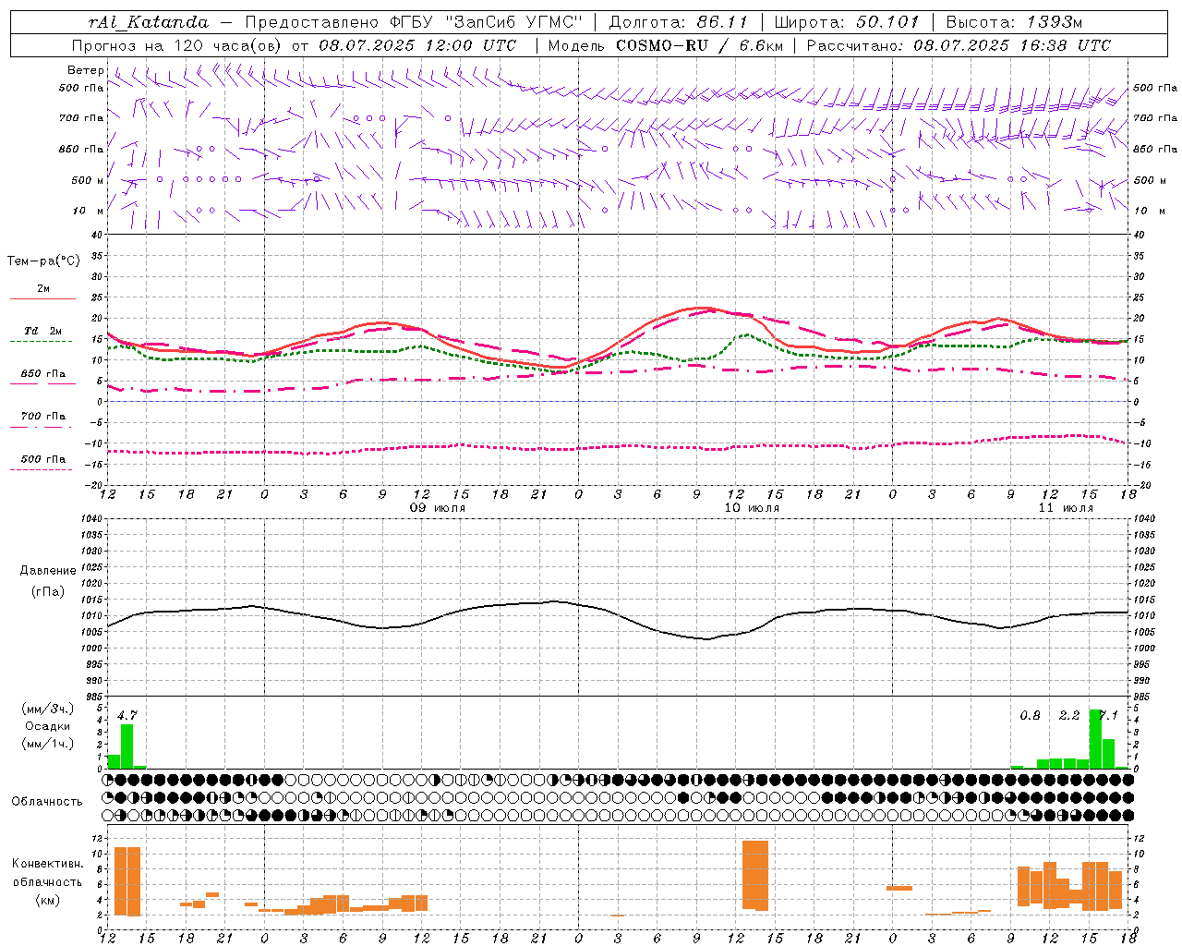This screenshot has width=1182, height=946.
Task: Click the 11 июля date label
Action: pyautogui.click(x=1066, y=508)
